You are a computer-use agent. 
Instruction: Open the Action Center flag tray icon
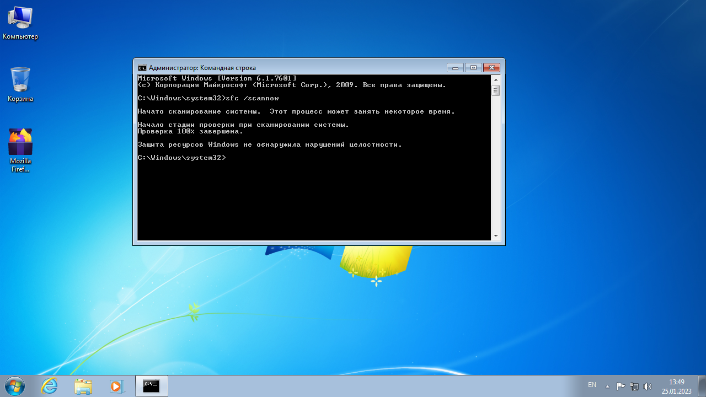621,387
